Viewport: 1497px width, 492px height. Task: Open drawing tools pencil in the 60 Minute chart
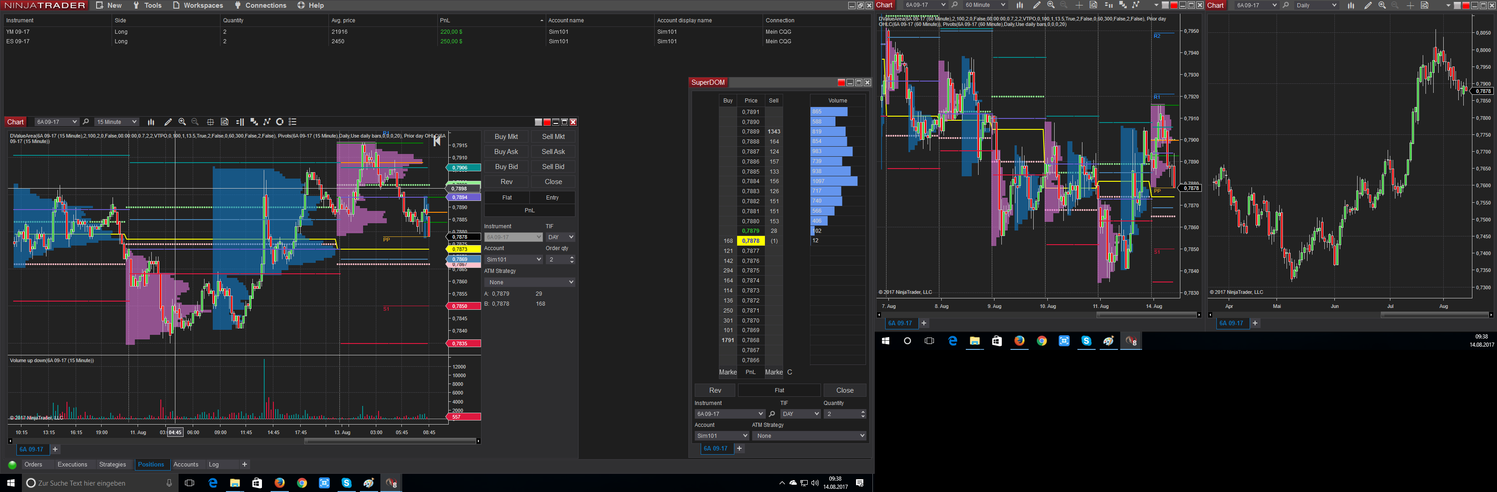point(1036,5)
